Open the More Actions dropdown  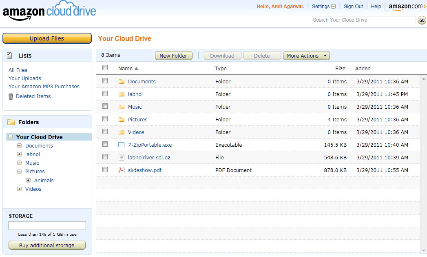click(x=306, y=56)
